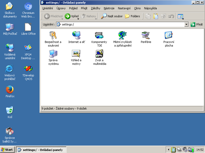Viewport: 205px width, 153px height.
Task: Select Libre Office desktop icon
Action: point(28,29)
